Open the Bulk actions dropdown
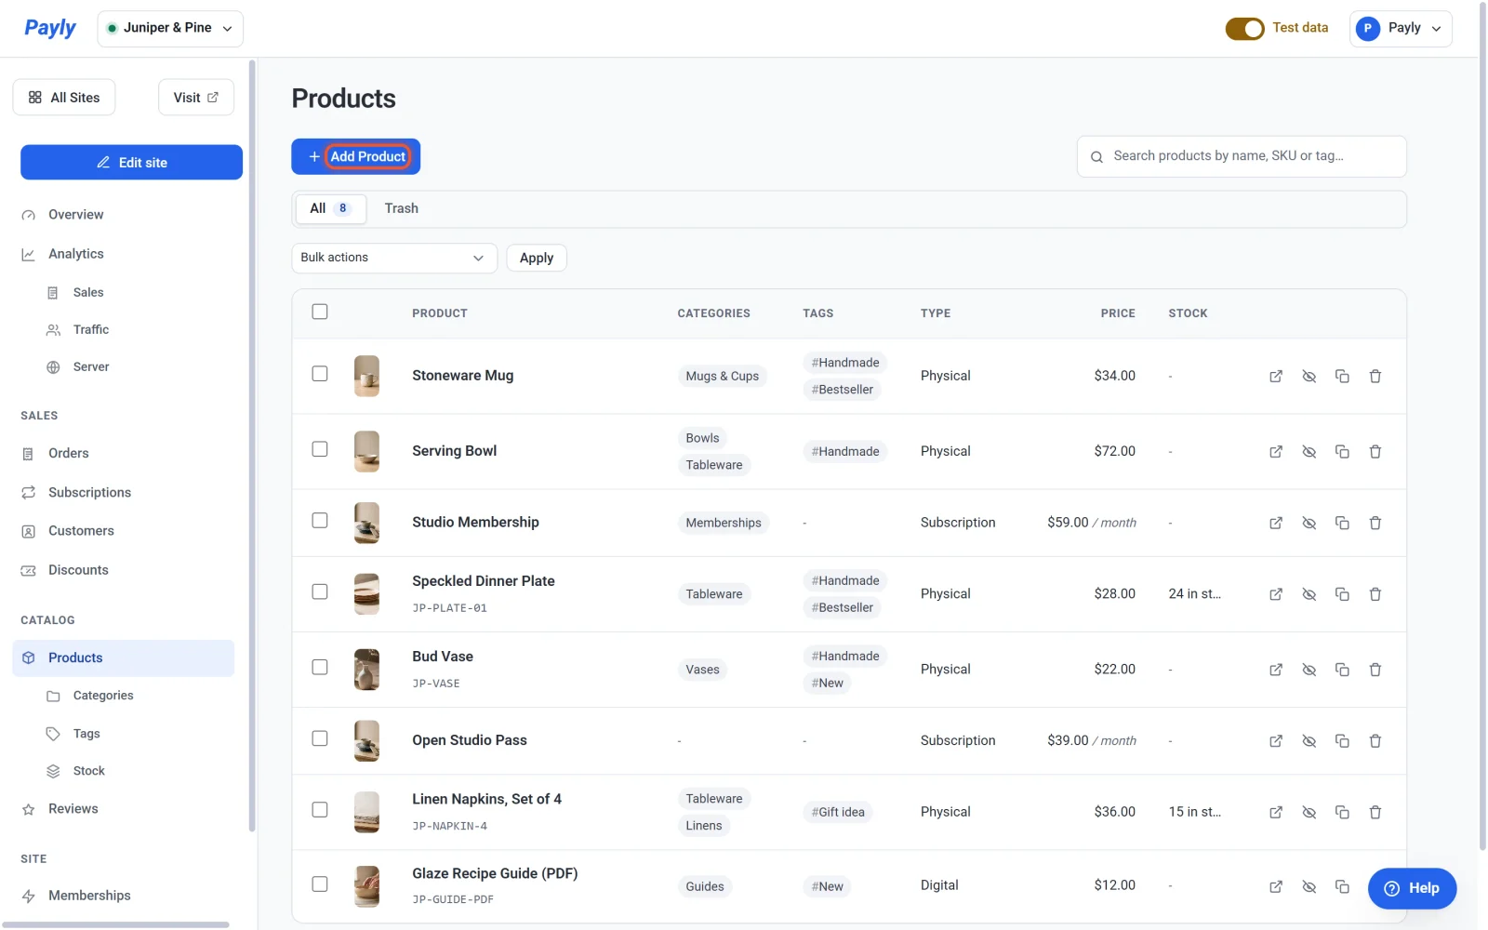The image size is (1488, 930). (394, 258)
